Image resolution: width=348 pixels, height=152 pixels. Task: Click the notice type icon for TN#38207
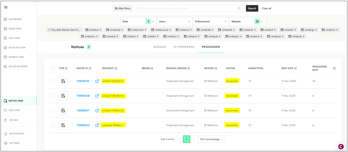[x=63, y=110]
